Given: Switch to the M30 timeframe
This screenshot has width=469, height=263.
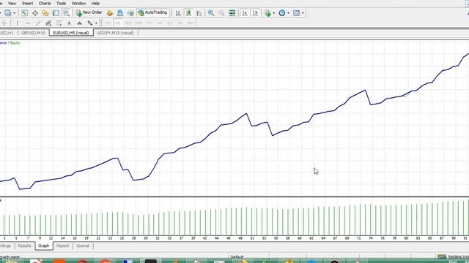Looking at the screenshot, I should point(139,23).
